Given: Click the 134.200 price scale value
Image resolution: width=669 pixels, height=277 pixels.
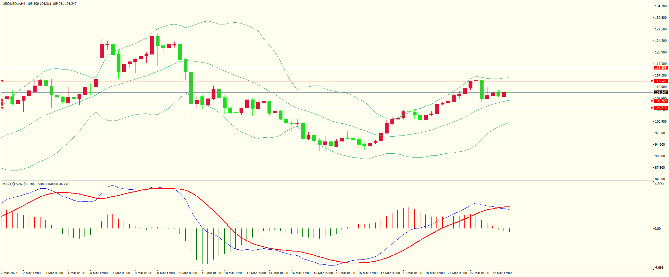Looking at the screenshot, I should [x=661, y=6].
